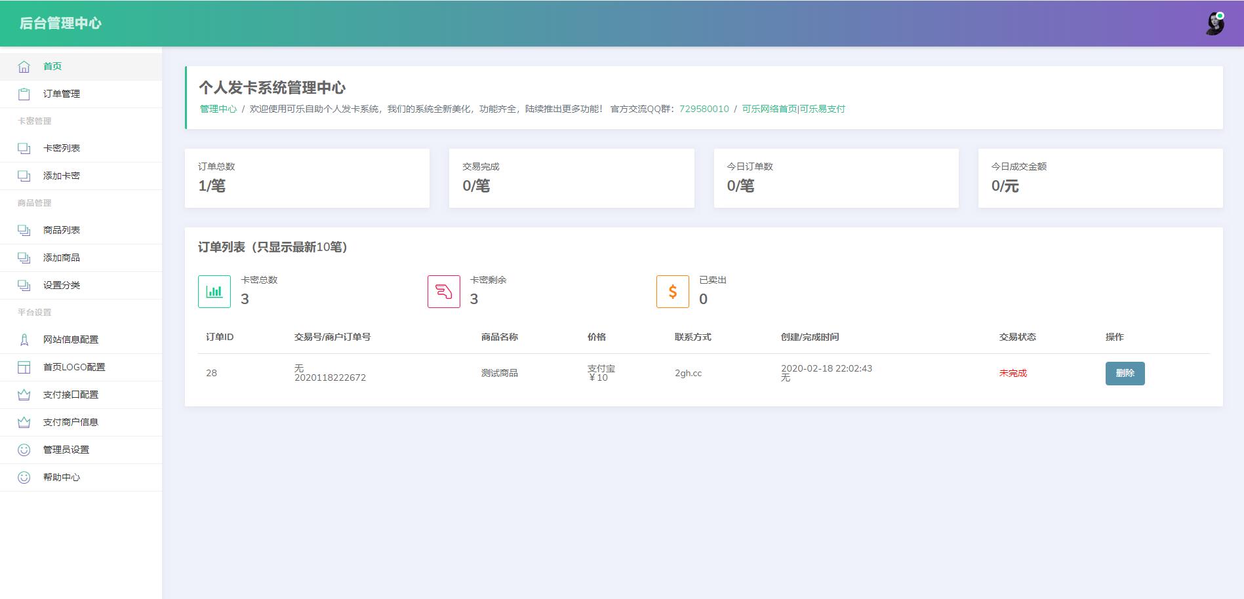1244x599 pixels.
Task: Switch to 支付接口配置 section
Action: 70,395
